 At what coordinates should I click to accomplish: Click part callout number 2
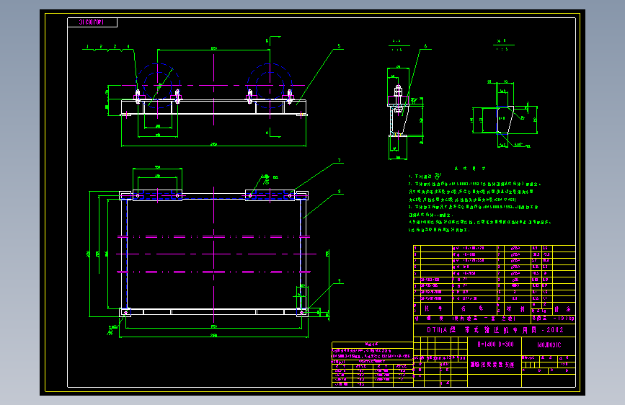click(101, 47)
